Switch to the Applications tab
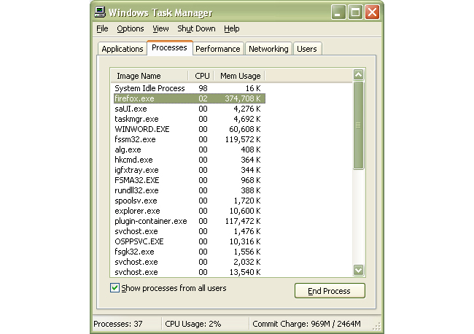The image size is (474, 334). click(122, 49)
